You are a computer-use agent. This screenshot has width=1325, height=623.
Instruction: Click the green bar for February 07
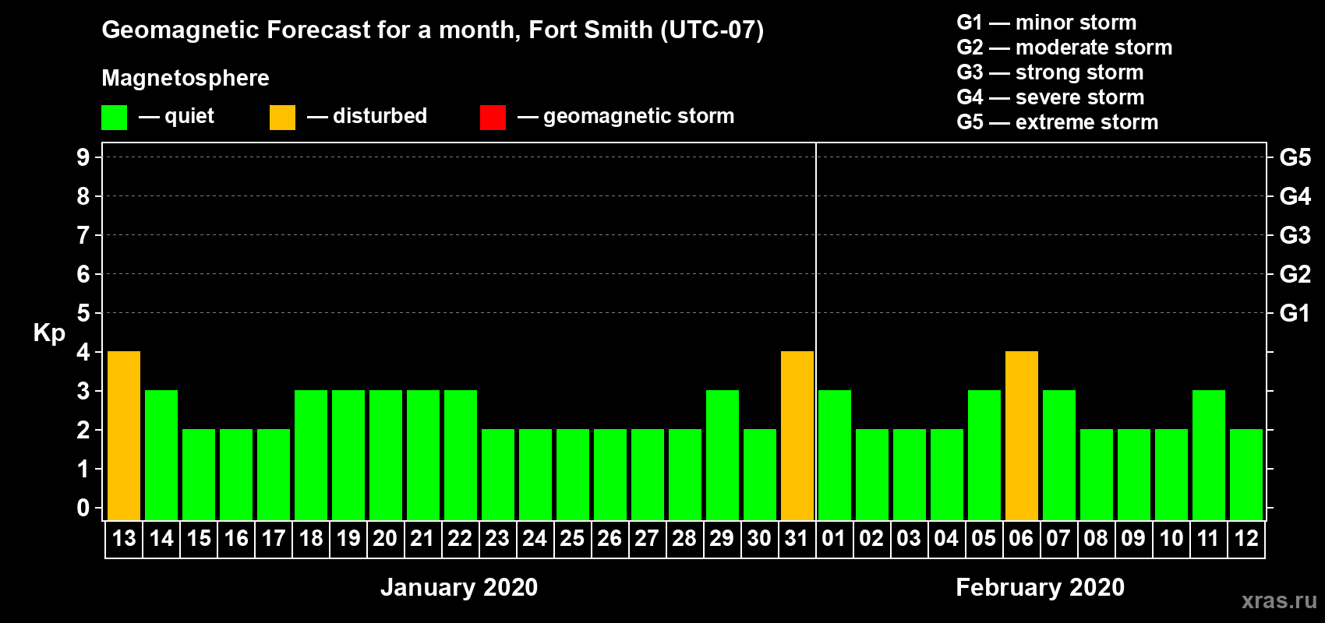1059,456
